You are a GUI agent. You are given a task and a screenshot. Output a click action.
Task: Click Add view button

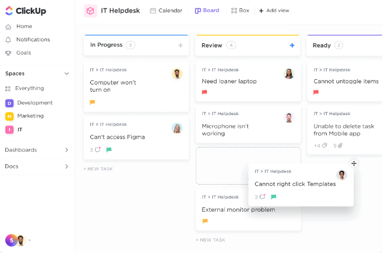click(x=274, y=11)
